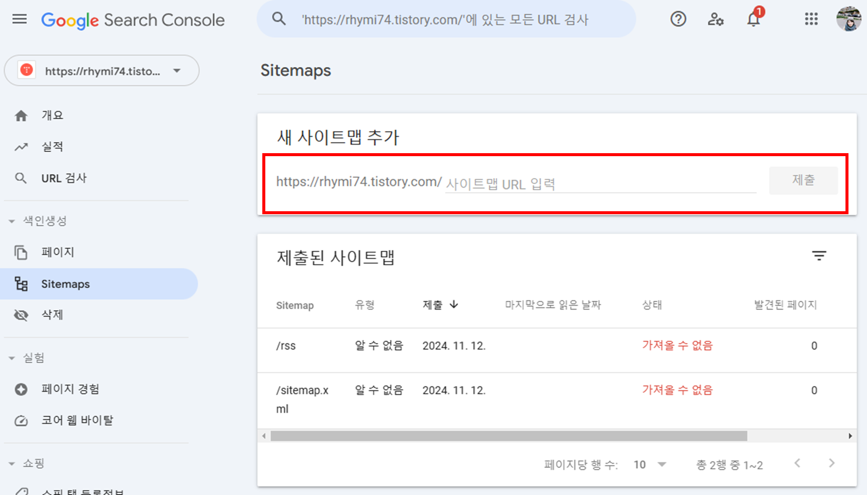867x495 pixels.
Task: Open the property selector dropdown
Action: pyautogui.click(x=102, y=71)
